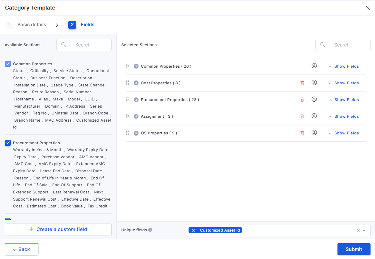The height and width of the screenshot is (259, 375).
Task: Click drag handle of Cost Properties row
Action: 128,83
